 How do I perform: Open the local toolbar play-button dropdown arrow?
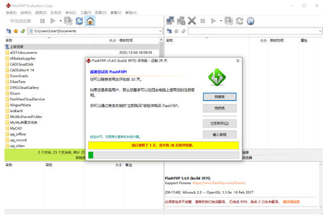(60, 21)
